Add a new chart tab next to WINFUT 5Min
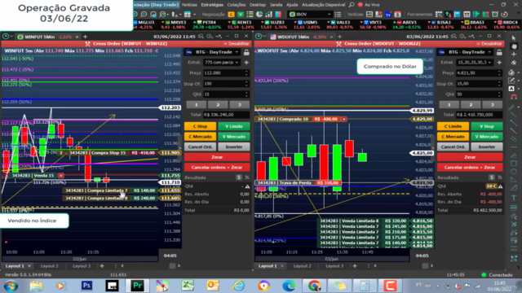The width and height of the screenshot is (522, 293). coord(85,37)
